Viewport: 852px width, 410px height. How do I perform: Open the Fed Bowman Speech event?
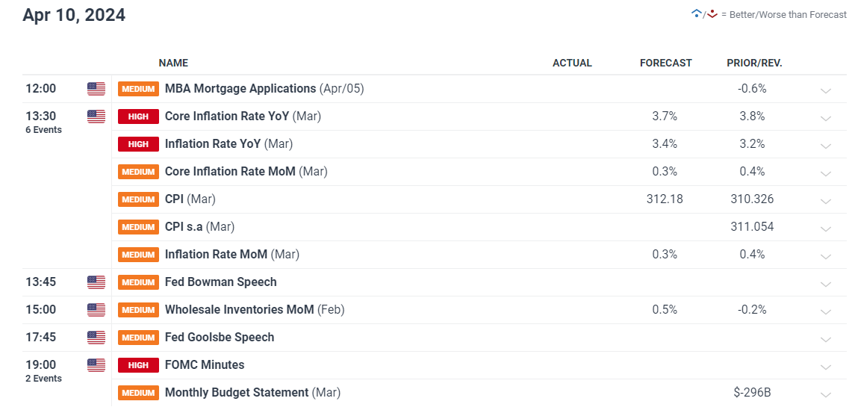(220, 282)
